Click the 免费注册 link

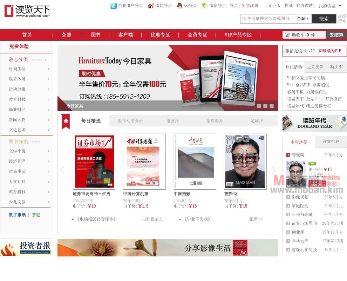(250, 6)
